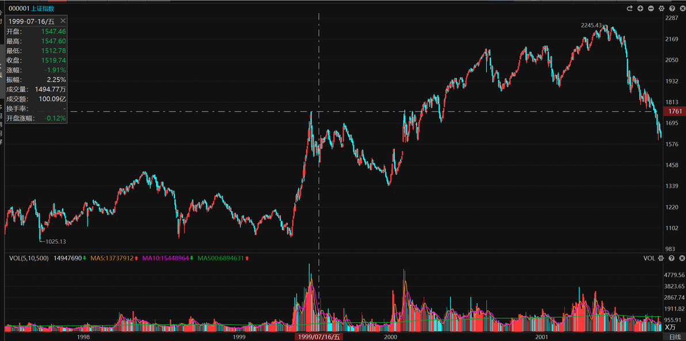Click the MA500:6894631 value label
The width and height of the screenshot is (686, 341).
(x=220, y=258)
